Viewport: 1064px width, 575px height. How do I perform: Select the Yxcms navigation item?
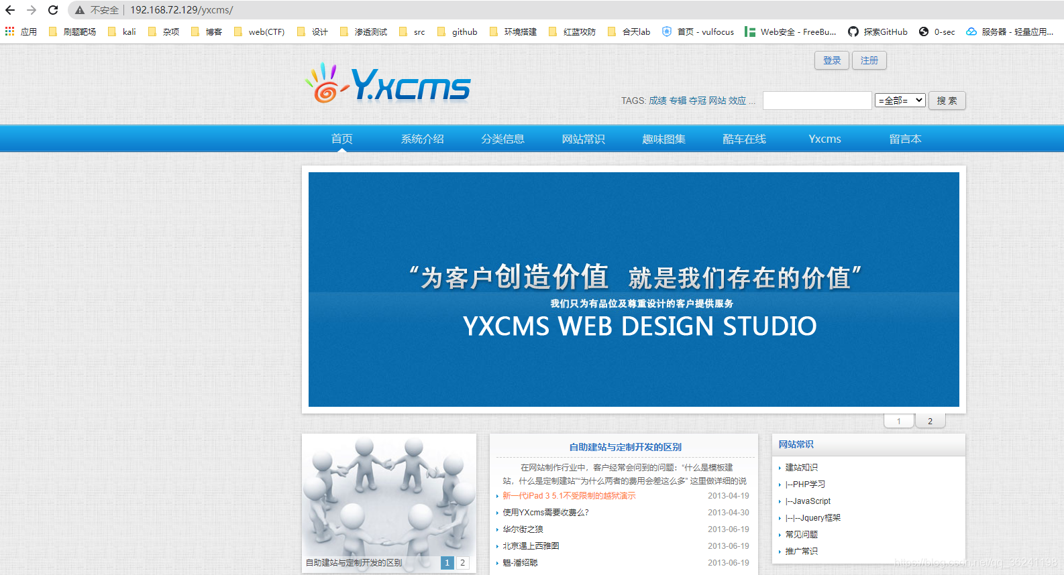(x=825, y=139)
